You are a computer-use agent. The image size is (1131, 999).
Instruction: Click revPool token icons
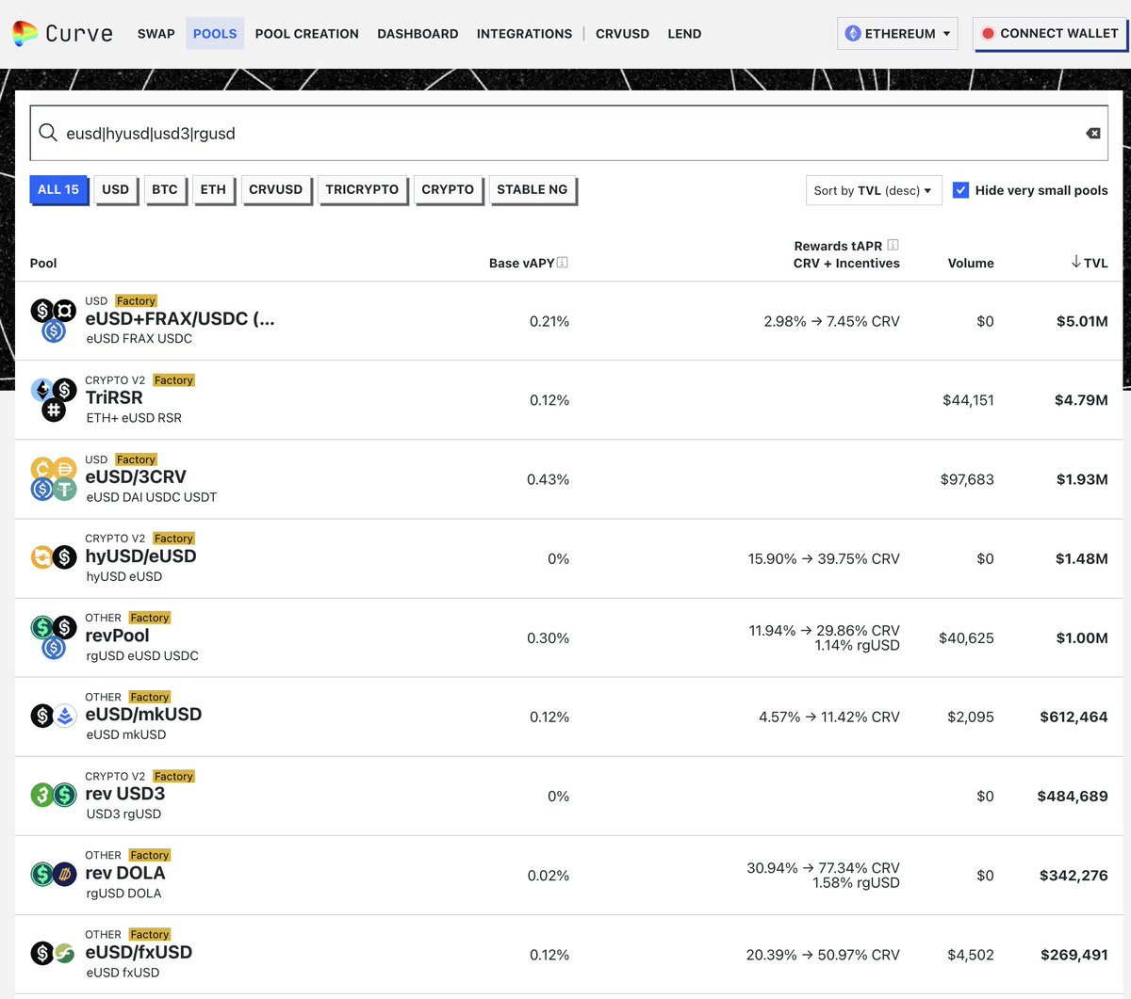pos(53,636)
